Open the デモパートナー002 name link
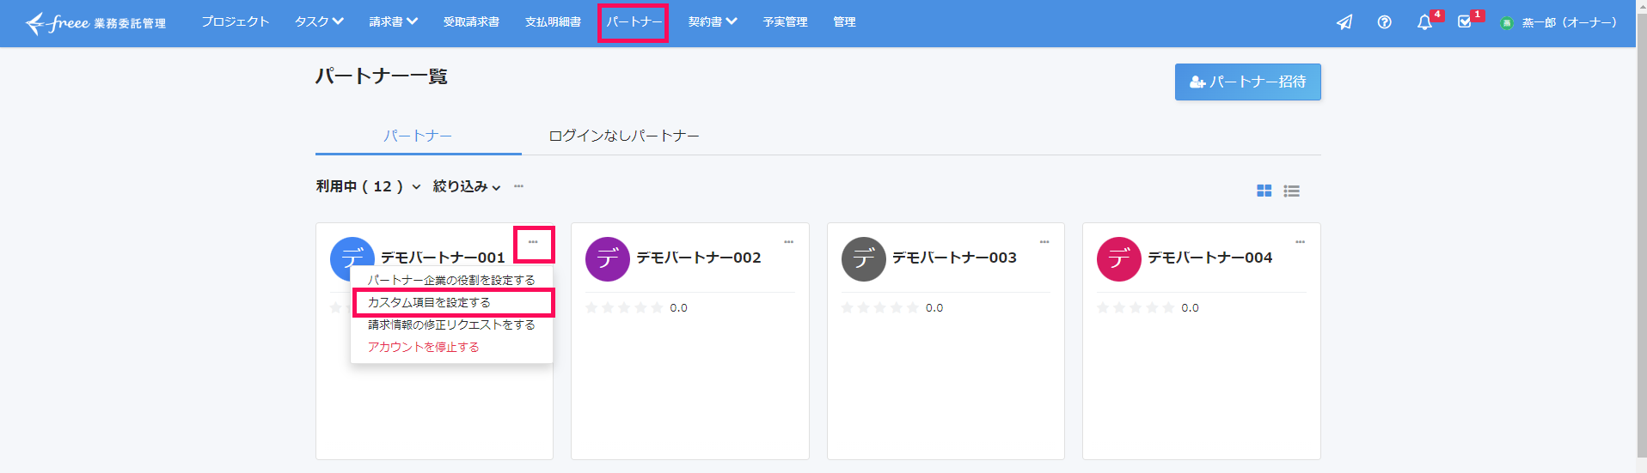This screenshot has height=473, width=1647. (699, 258)
